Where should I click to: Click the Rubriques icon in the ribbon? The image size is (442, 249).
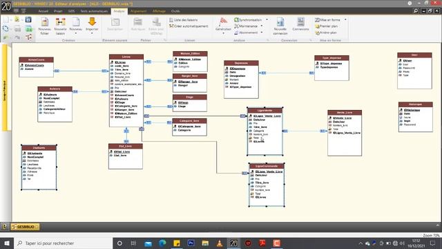138,21
